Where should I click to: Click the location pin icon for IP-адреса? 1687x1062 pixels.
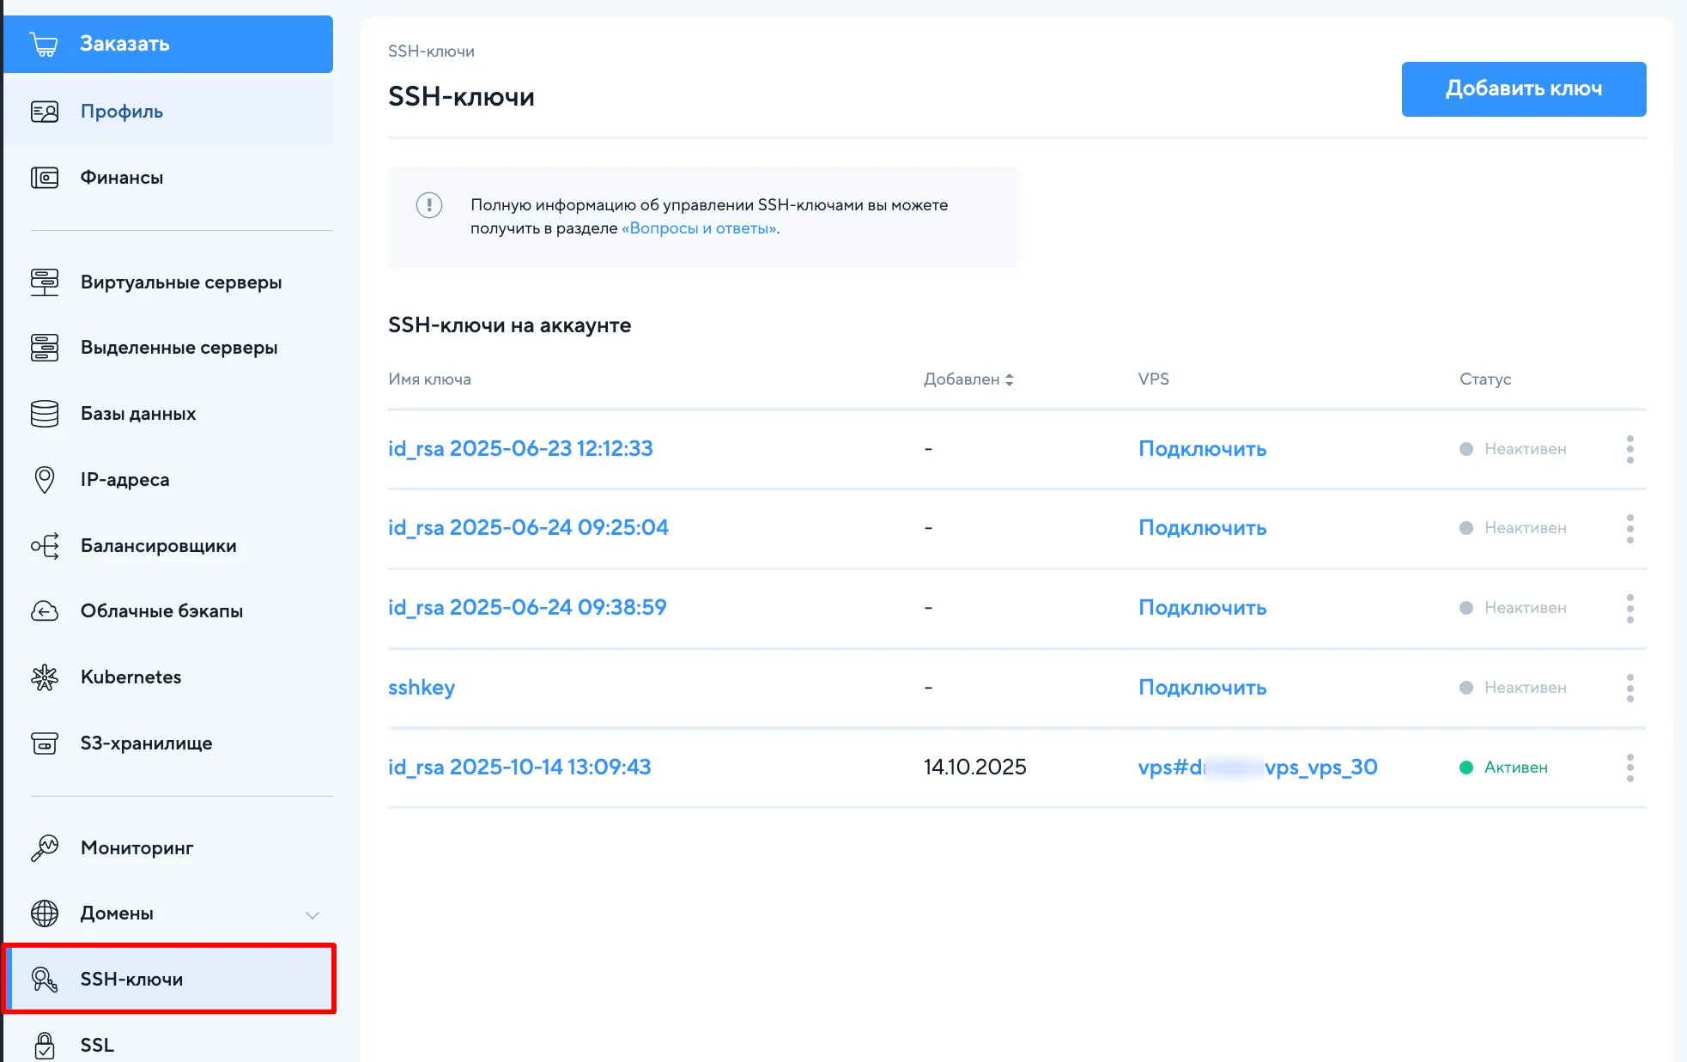coord(44,480)
